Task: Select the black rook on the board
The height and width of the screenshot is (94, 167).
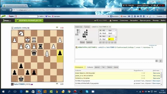Action: [40, 46]
